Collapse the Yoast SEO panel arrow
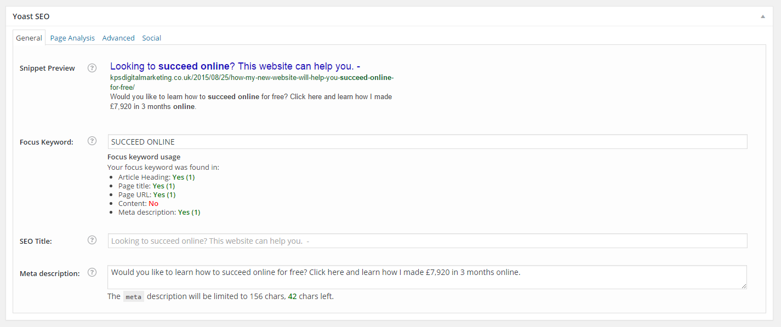Viewport: 781px width, 327px height. pos(762,16)
